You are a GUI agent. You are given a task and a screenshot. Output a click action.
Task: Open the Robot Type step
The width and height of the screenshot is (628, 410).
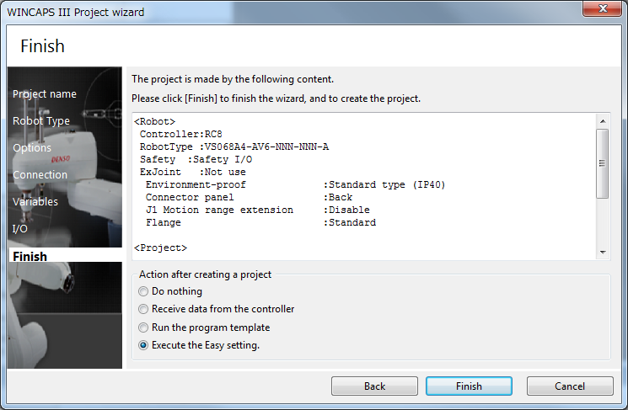click(x=41, y=121)
